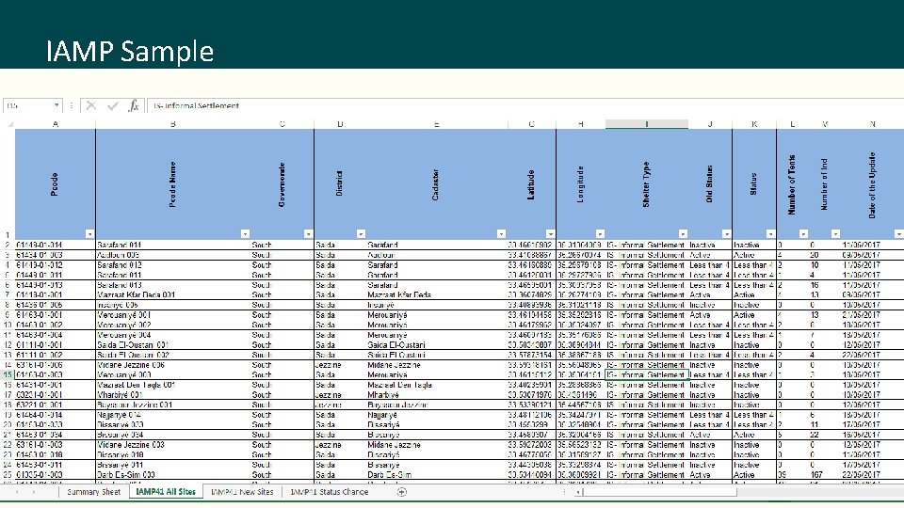Open the IAMP41 Status Change tab

click(330, 492)
